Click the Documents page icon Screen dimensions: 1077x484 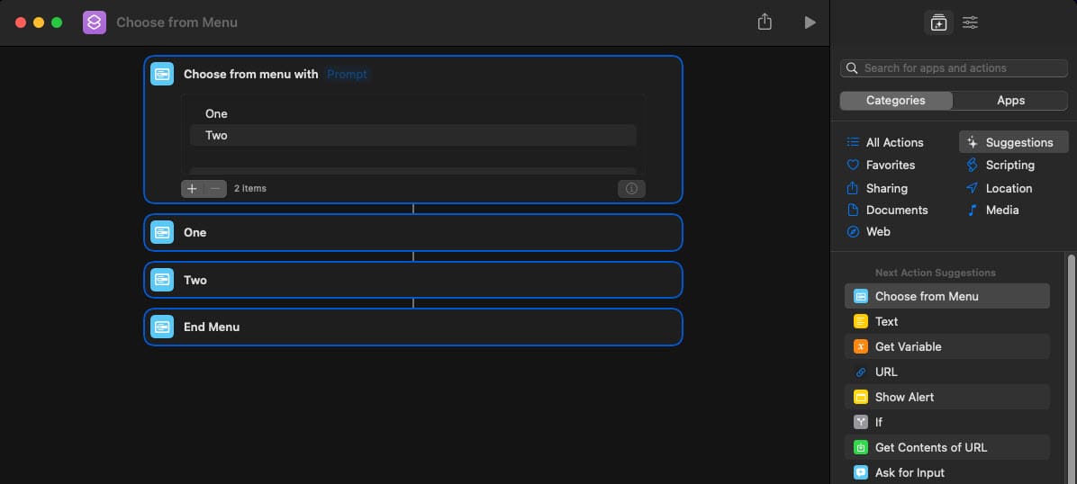tap(853, 210)
